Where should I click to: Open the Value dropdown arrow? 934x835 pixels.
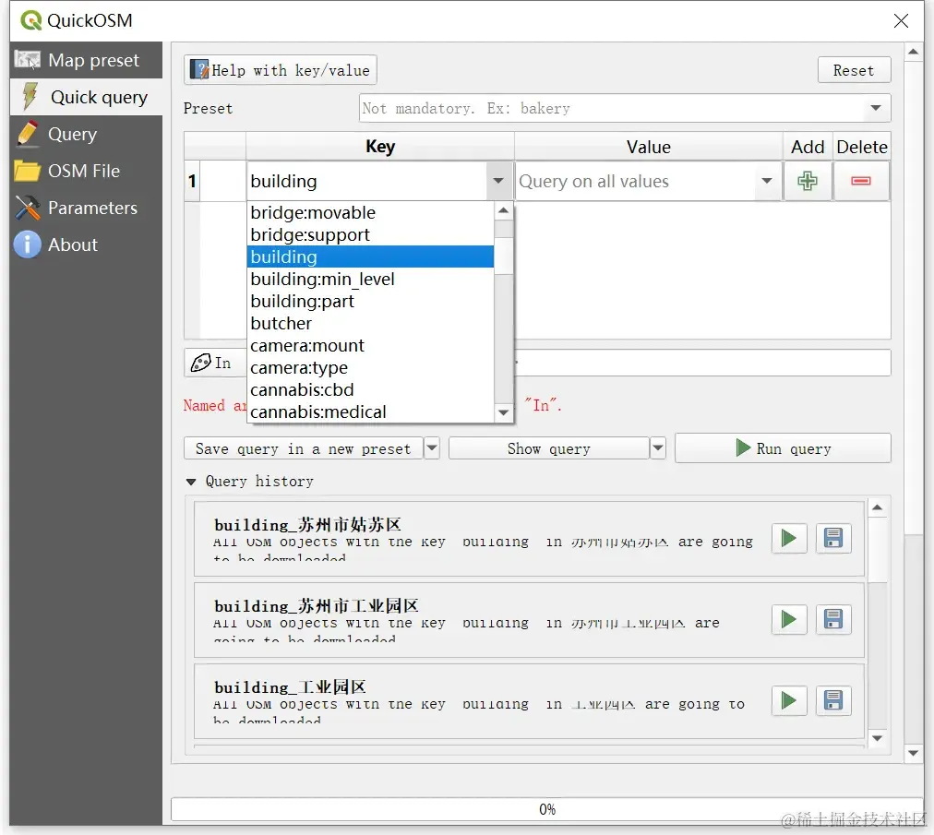tap(767, 181)
